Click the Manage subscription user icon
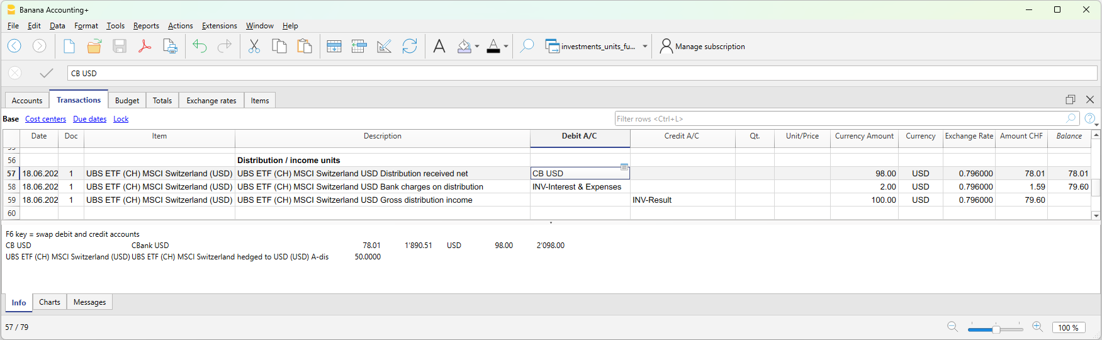 [666, 46]
